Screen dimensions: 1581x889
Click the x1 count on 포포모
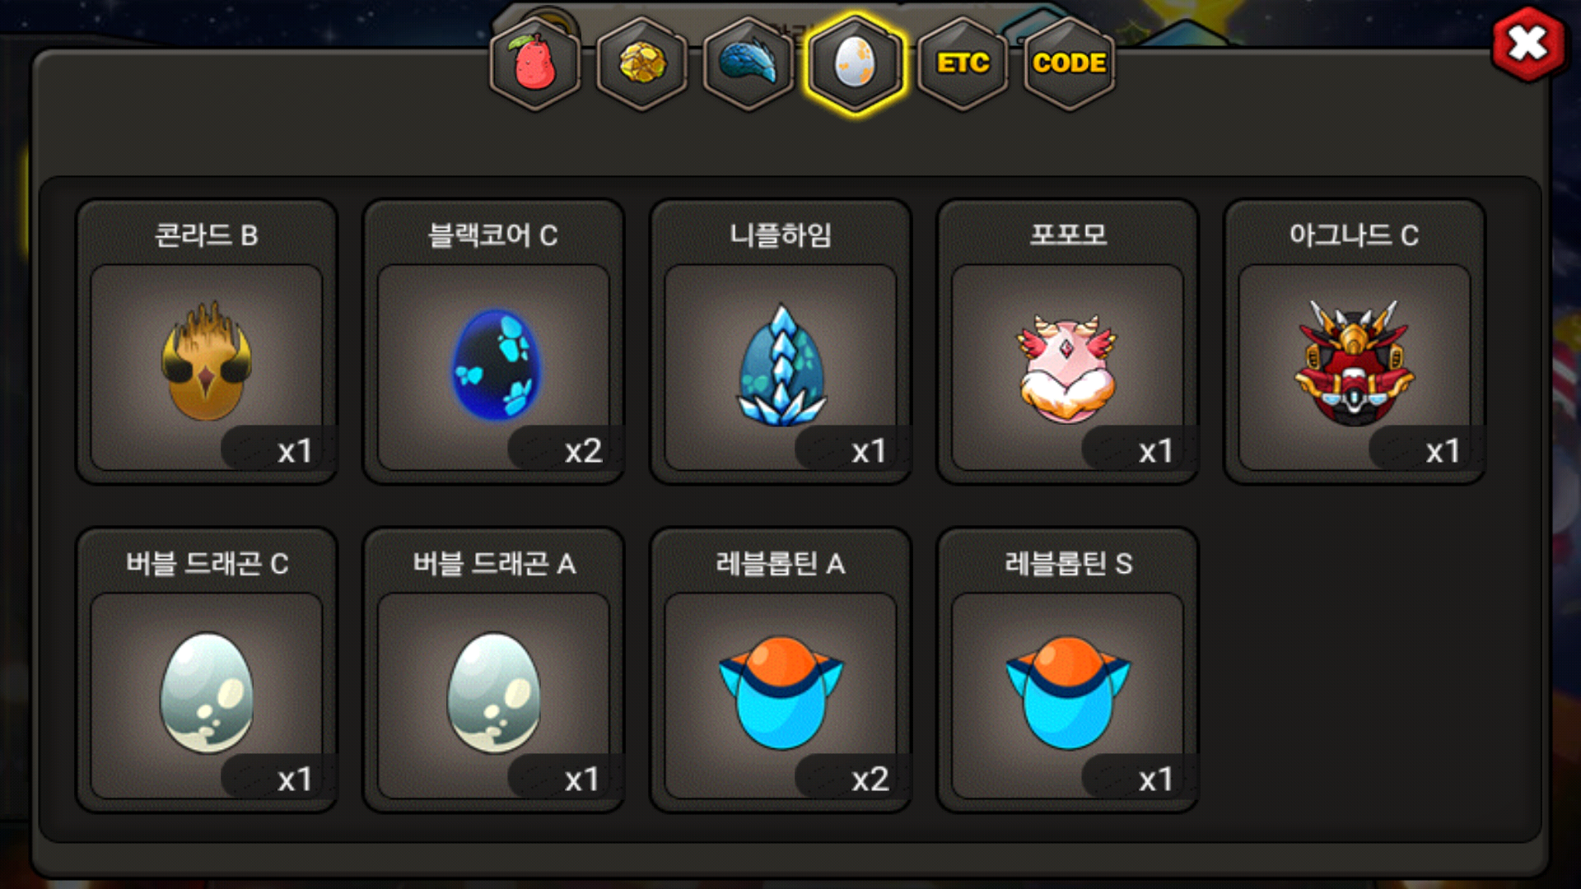[x=1155, y=450]
